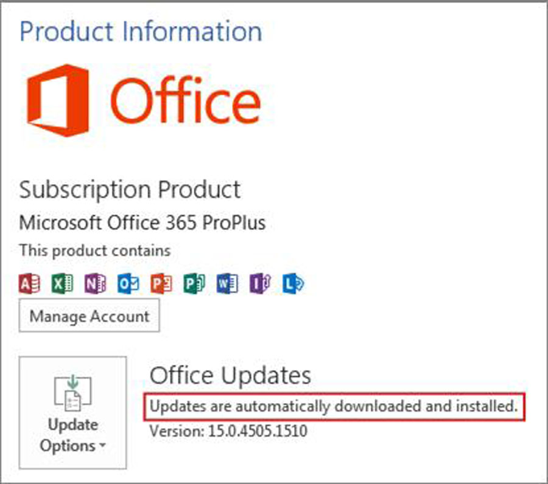548x484 pixels.
Task: Click the Publisher app icon
Action: (x=194, y=283)
